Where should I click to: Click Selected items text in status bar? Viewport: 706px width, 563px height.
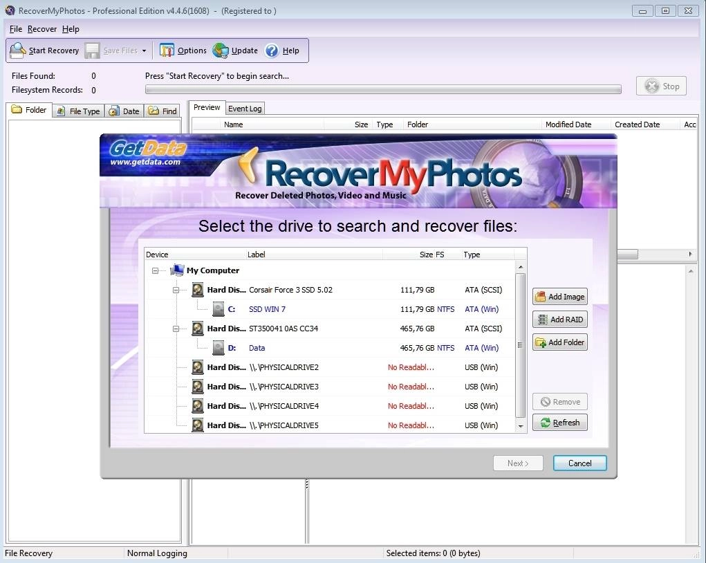(x=433, y=553)
